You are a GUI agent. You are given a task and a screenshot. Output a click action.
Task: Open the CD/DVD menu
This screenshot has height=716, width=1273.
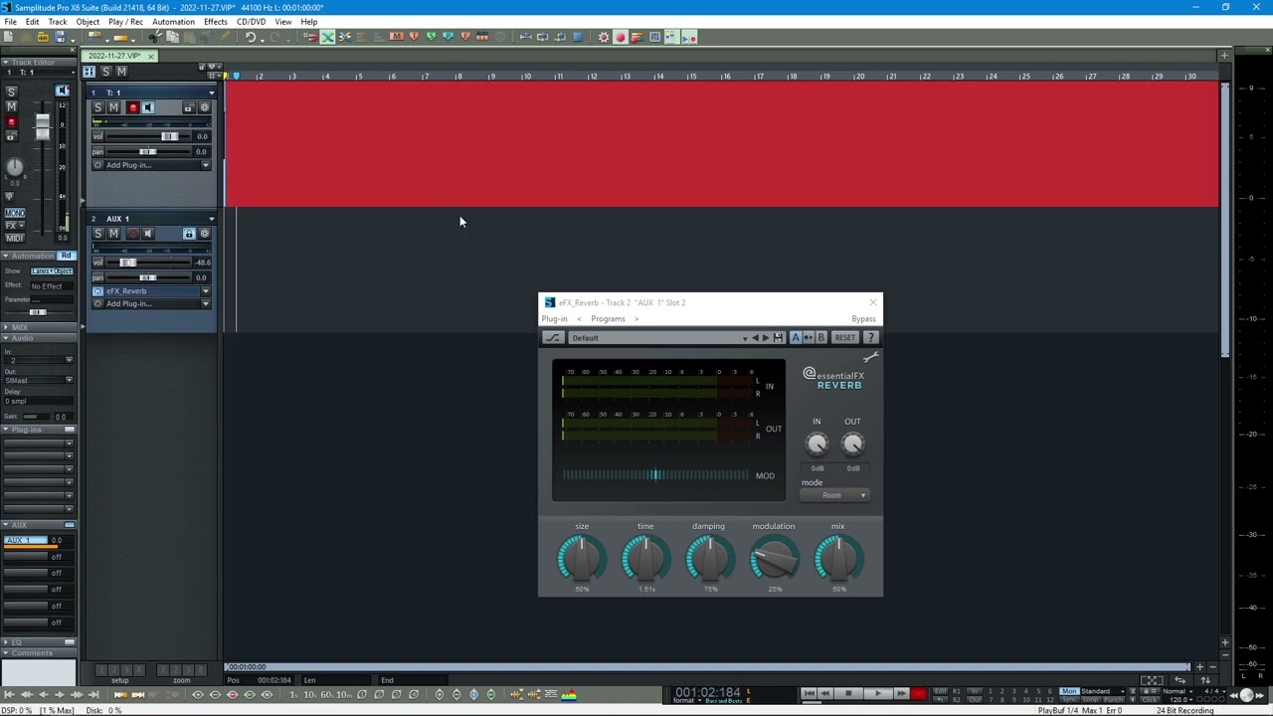point(251,22)
